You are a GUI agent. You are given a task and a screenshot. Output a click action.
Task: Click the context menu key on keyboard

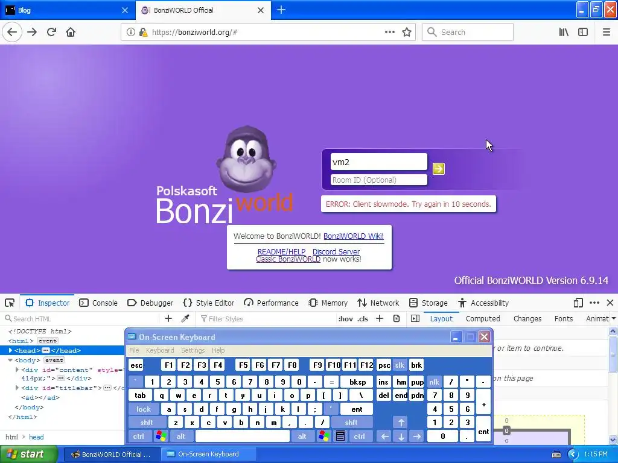[x=340, y=436]
